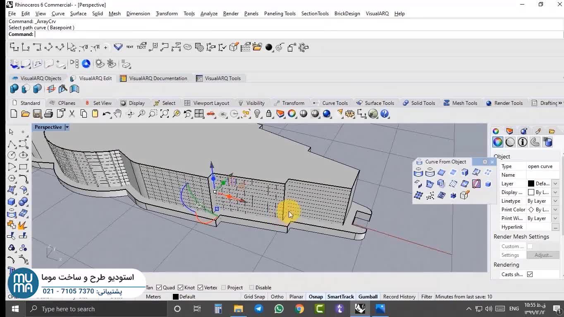564x317 pixels.
Task: Click the Print icon in Standard toolbar
Action: point(48,114)
